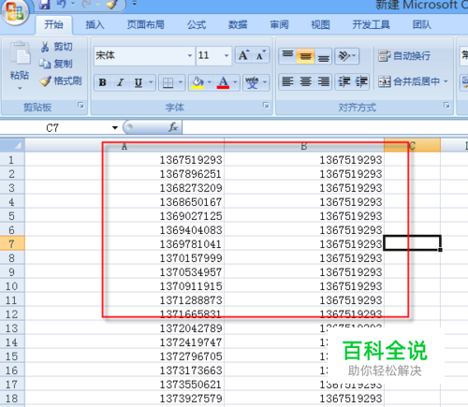This screenshot has width=468, height=407.
Task: Expand the underline style arrow
Action: pos(151,82)
